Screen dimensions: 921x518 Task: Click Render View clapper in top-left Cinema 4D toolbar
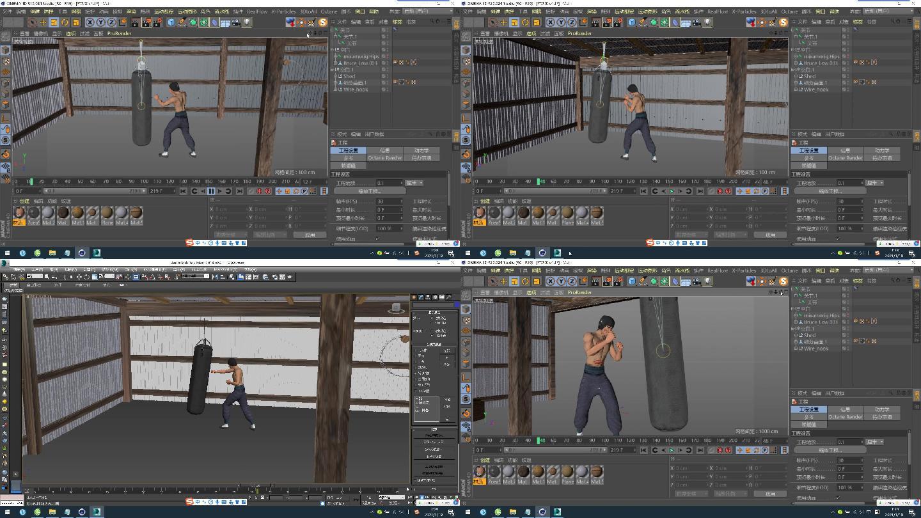[x=136, y=22]
